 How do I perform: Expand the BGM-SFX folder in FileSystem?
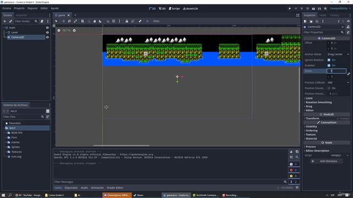coord(6,133)
